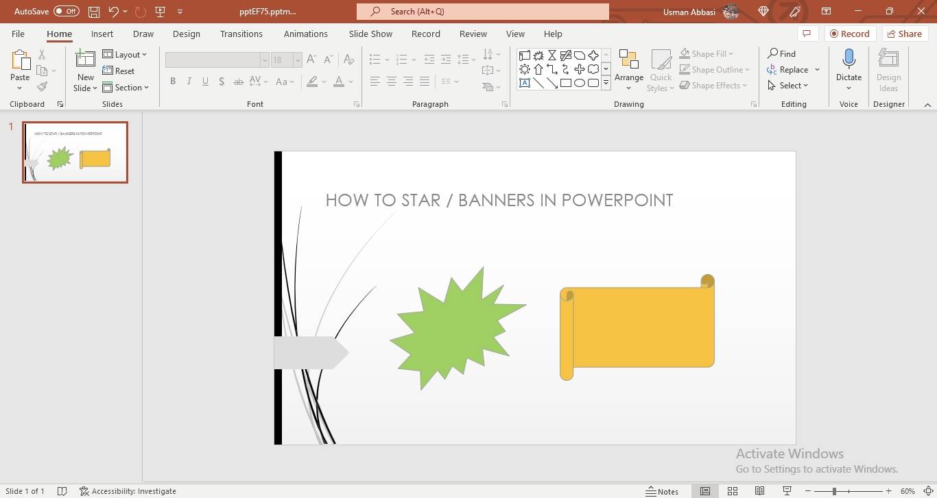Click the text highlight color button
937x498 pixels.
[x=312, y=82]
